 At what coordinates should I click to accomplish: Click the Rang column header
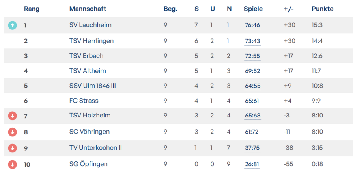(x=32, y=9)
